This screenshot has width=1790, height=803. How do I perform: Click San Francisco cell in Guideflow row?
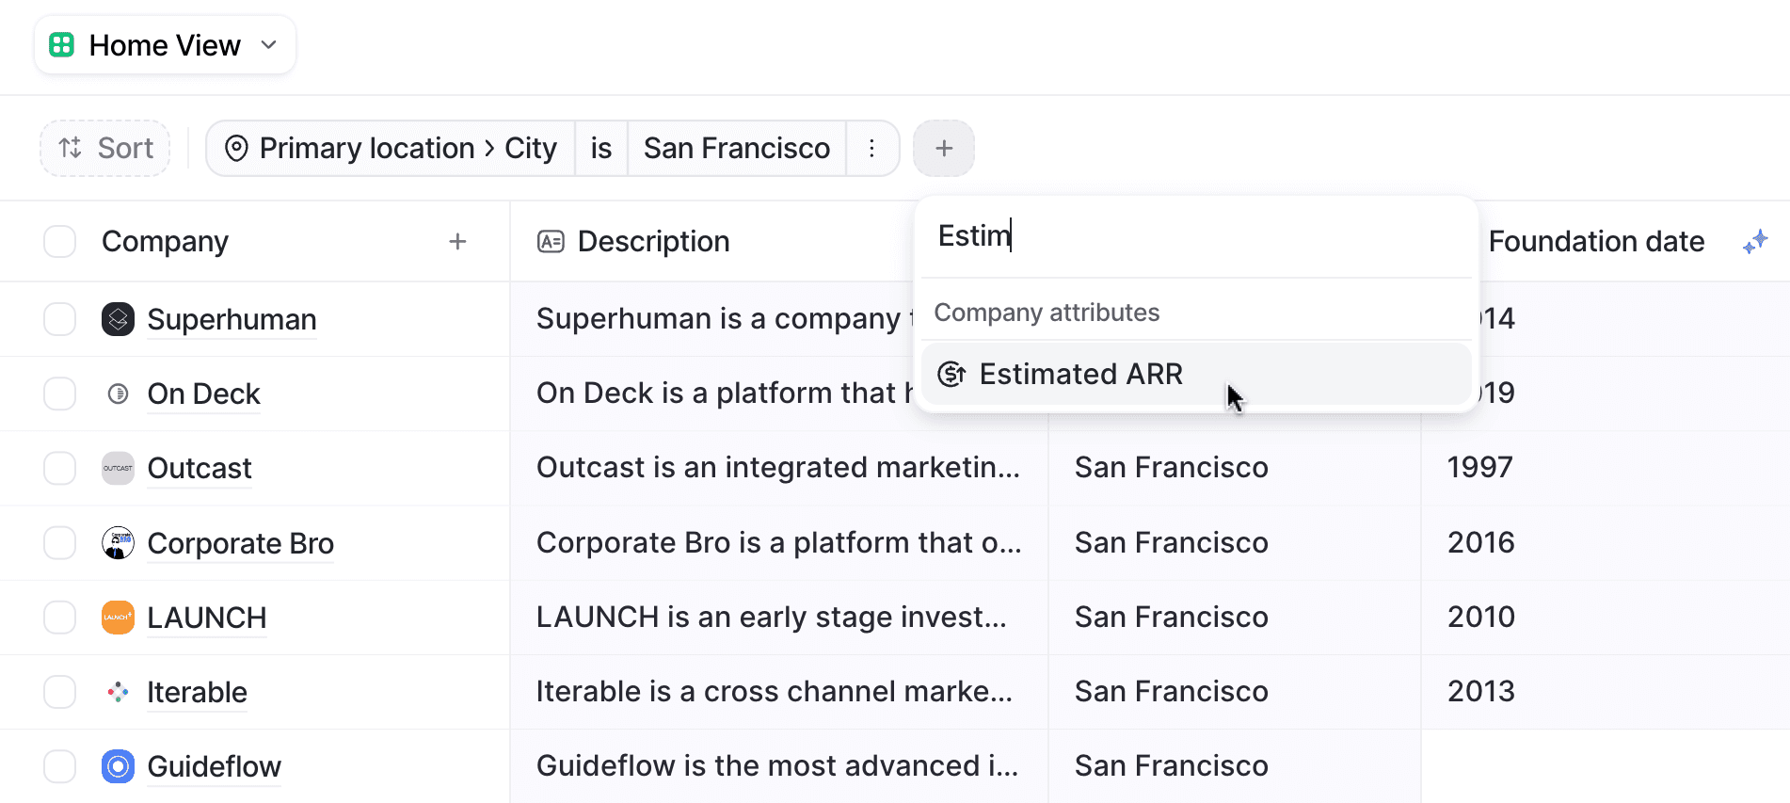point(1234,766)
